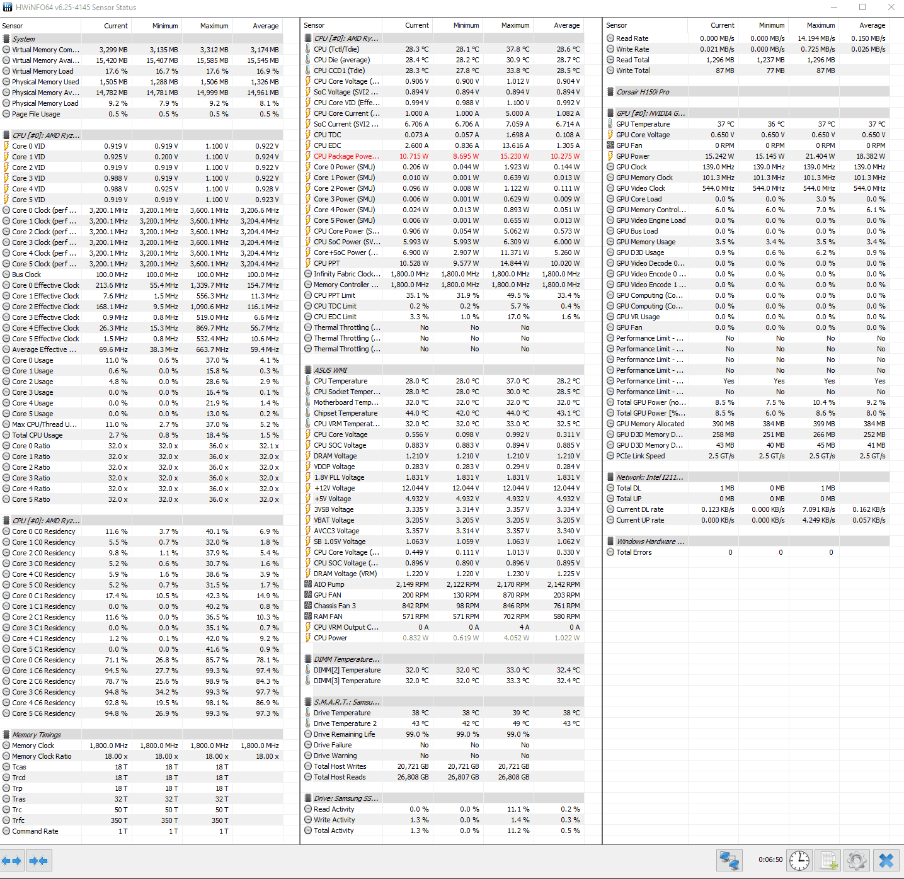Select the Write Activity row
Screen dimensions: 904x879
[443, 820]
